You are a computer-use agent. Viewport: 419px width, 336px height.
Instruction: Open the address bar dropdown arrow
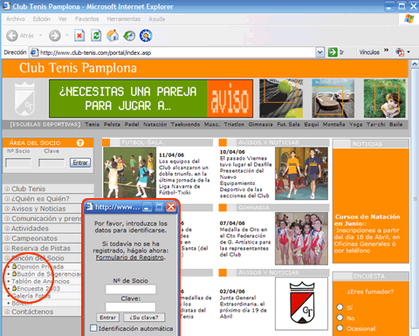tap(319, 52)
